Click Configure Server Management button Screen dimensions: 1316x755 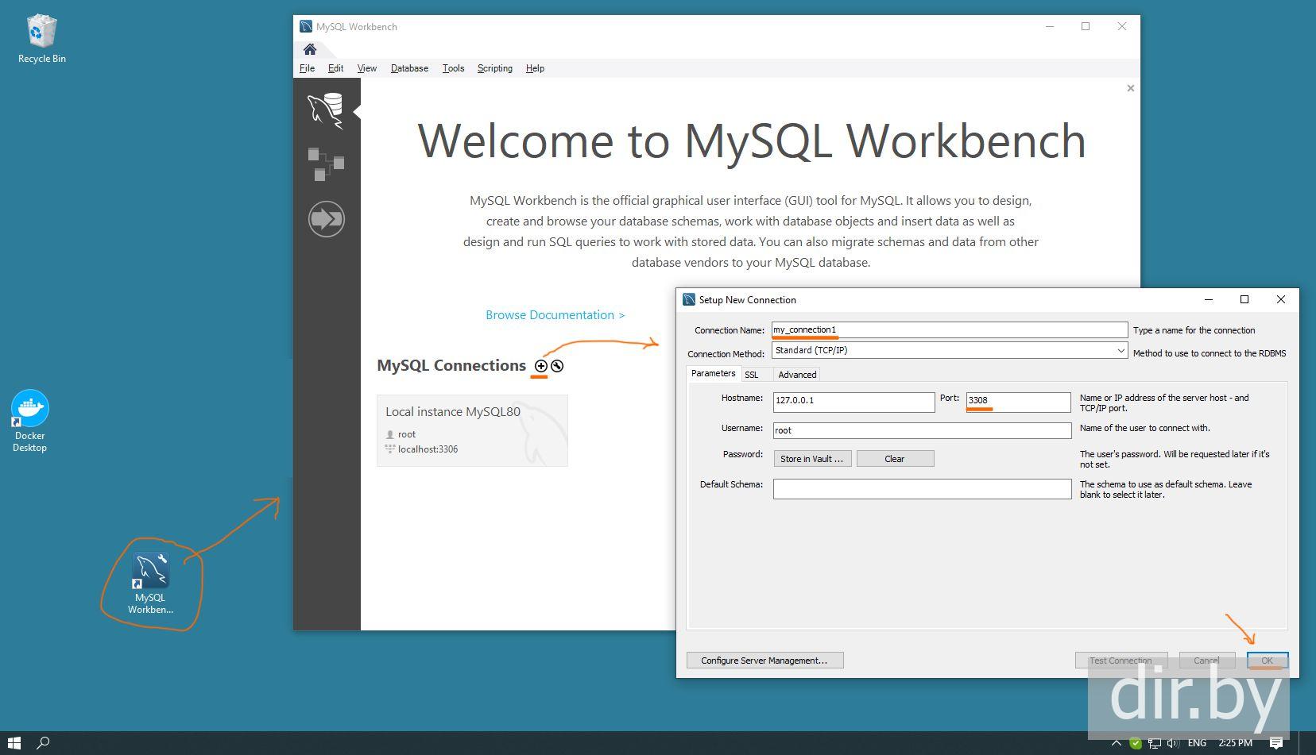pos(764,661)
